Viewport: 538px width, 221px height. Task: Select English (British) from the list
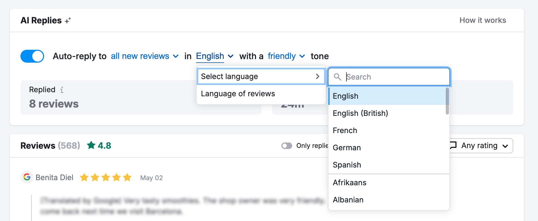click(x=360, y=113)
